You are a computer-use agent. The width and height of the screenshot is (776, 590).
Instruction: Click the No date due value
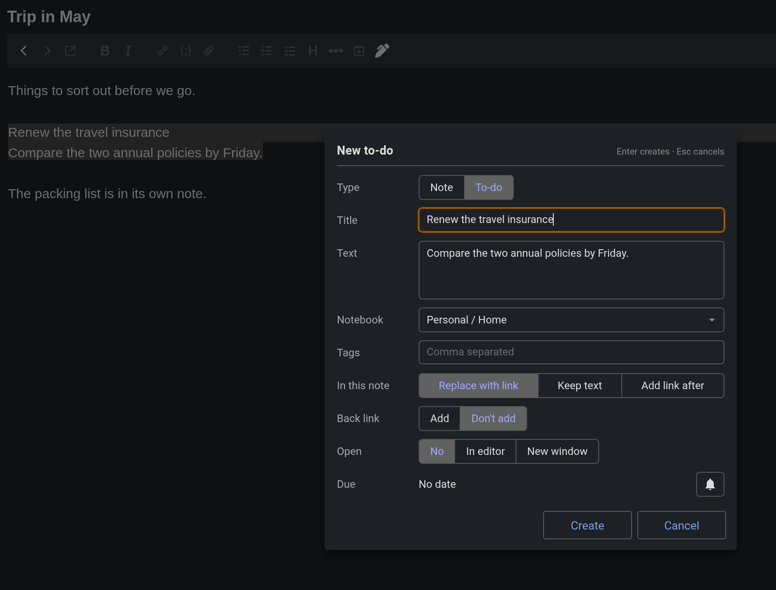[x=437, y=484]
